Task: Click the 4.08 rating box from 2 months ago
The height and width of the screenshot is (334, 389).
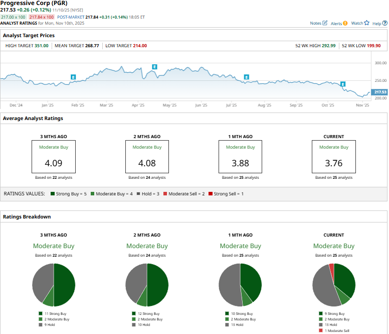Action: 147,157
